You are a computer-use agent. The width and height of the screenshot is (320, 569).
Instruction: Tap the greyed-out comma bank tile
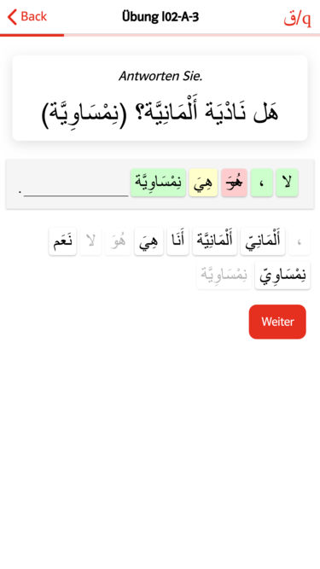(x=300, y=241)
